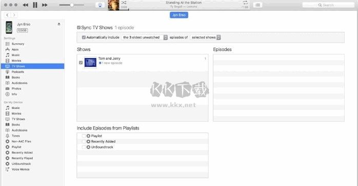Open 'selected shows' dropdown
Screen dimensions: 358x186
click(x=206, y=38)
